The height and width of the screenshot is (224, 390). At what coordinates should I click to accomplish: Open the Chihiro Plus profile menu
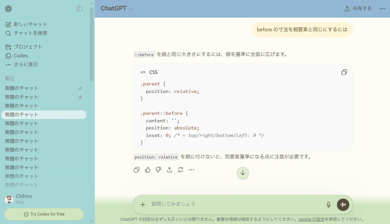44,199
